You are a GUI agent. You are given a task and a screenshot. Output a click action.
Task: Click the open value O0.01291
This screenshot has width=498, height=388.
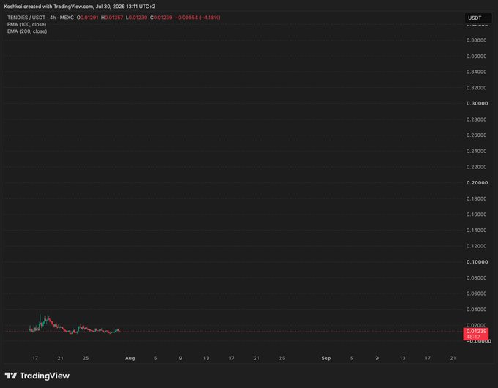[87, 18]
